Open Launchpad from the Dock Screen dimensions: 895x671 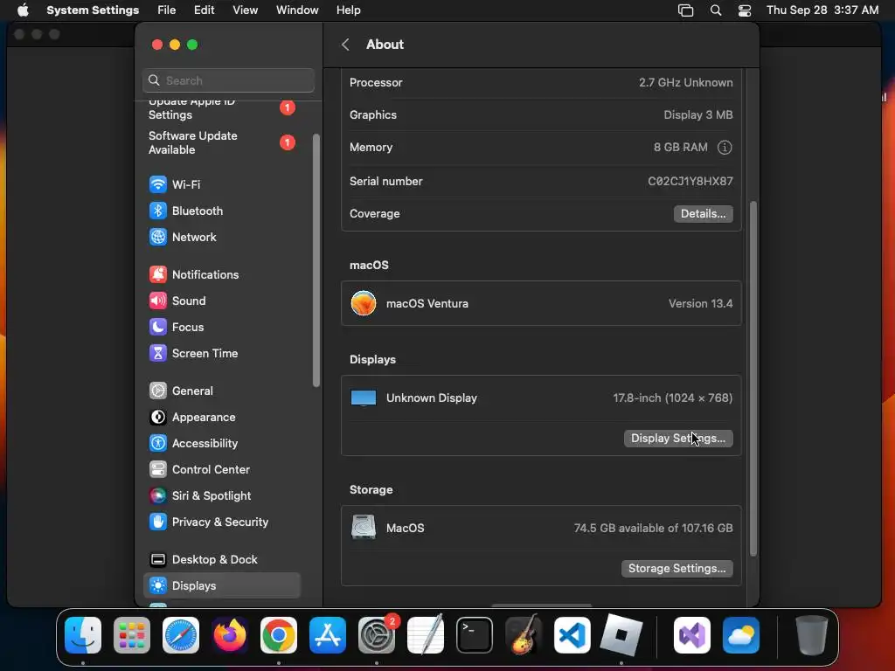click(132, 635)
